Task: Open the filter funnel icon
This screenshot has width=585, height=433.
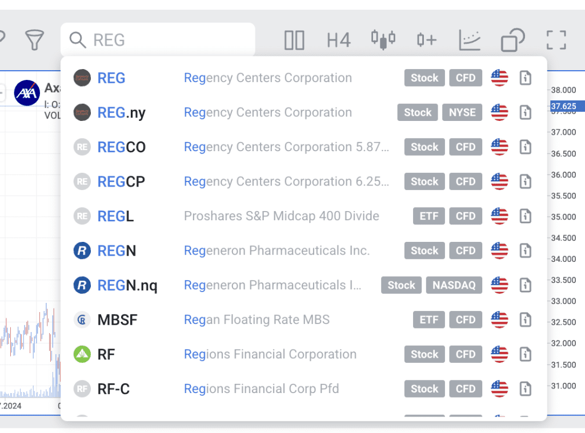Action: (34, 40)
